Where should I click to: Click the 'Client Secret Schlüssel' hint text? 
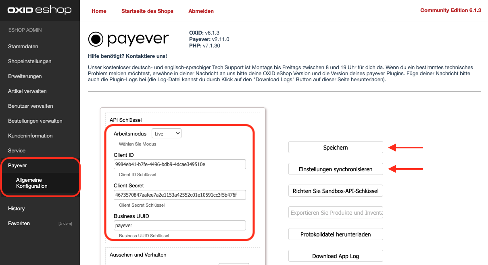[142, 205]
